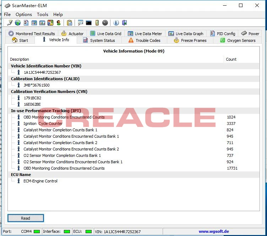The width and height of the screenshot is (267, 236).
Task: Click the blue info toolbar icon
Action: (116, 23)
